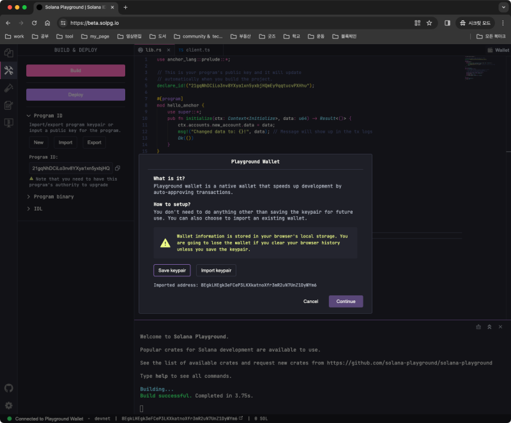Click the 0 SOL balance in status bar
Screen dimensions: 511x423
click(x=261, y=419)
